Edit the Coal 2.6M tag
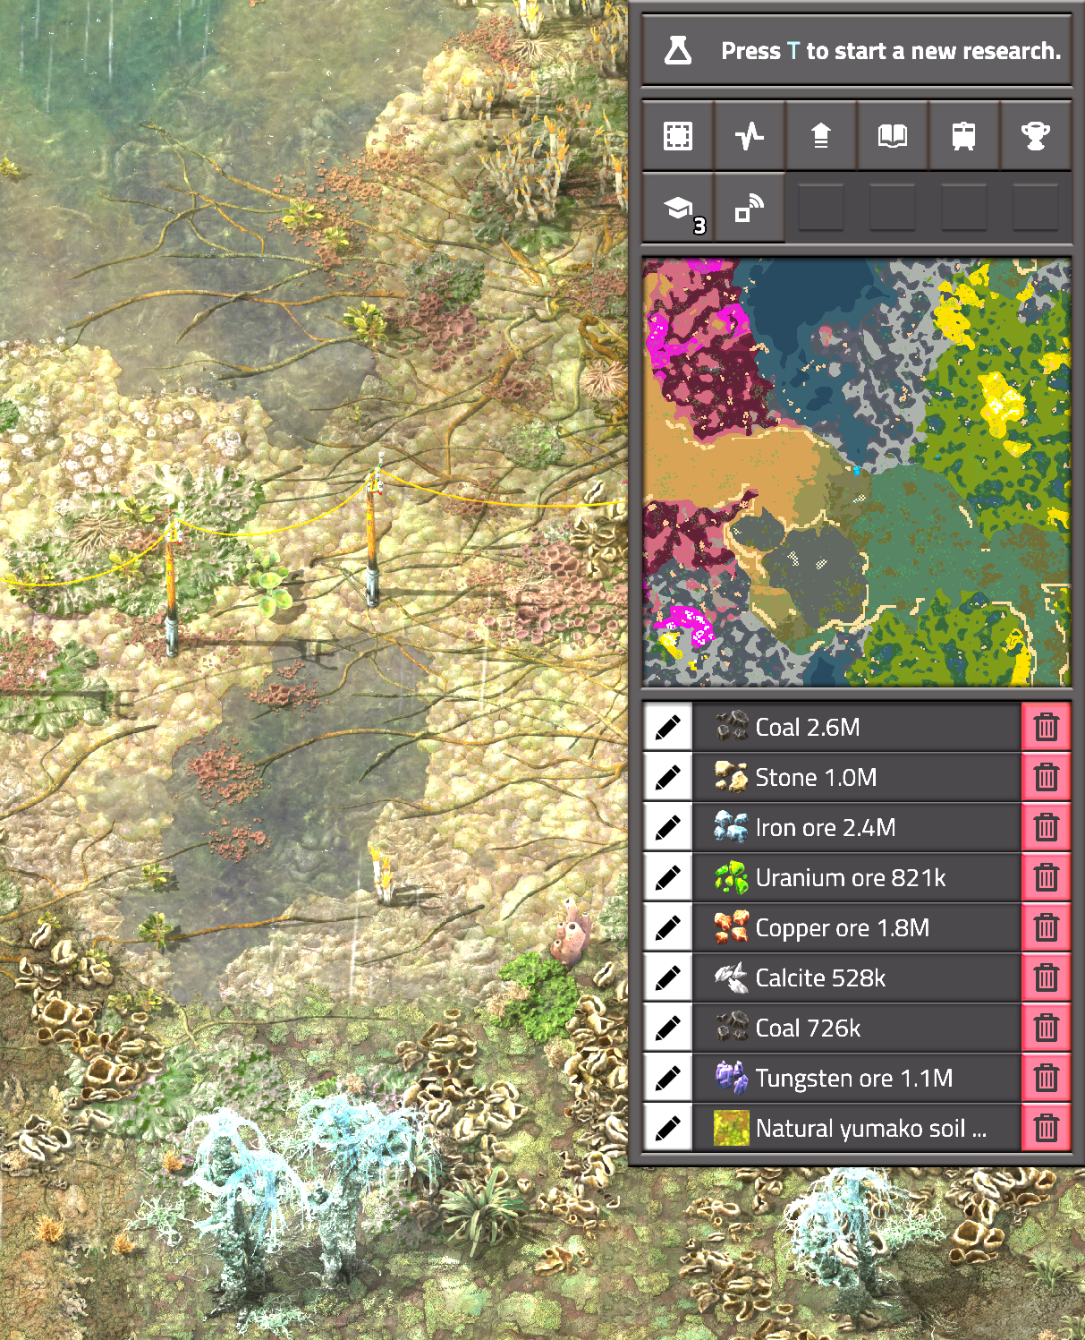This screenshot has width=1085, height=1340. point(667,727)
